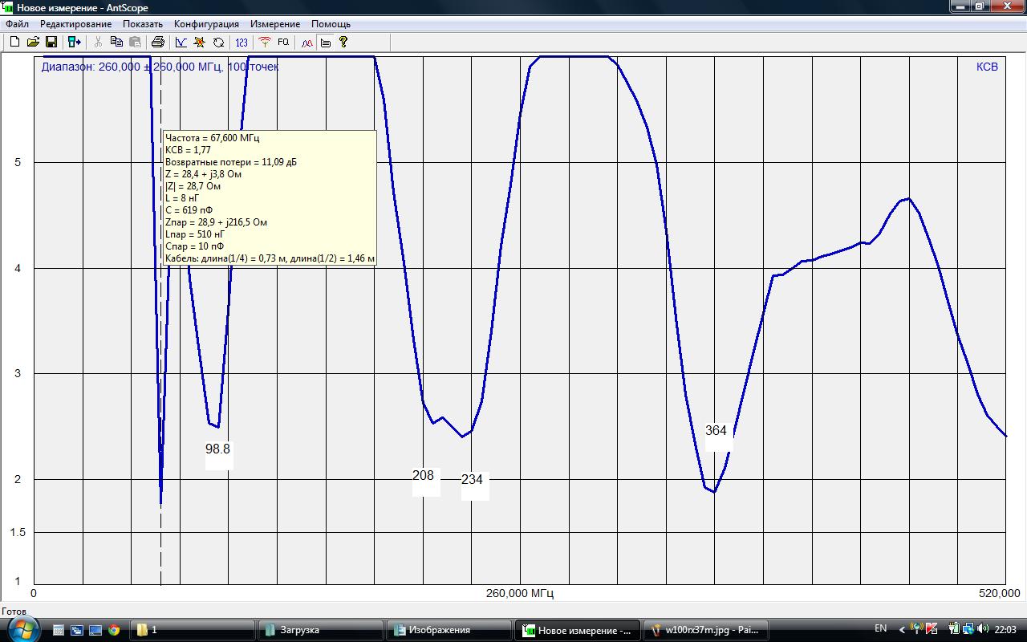Open the Редактирование menu

[75, 24]
